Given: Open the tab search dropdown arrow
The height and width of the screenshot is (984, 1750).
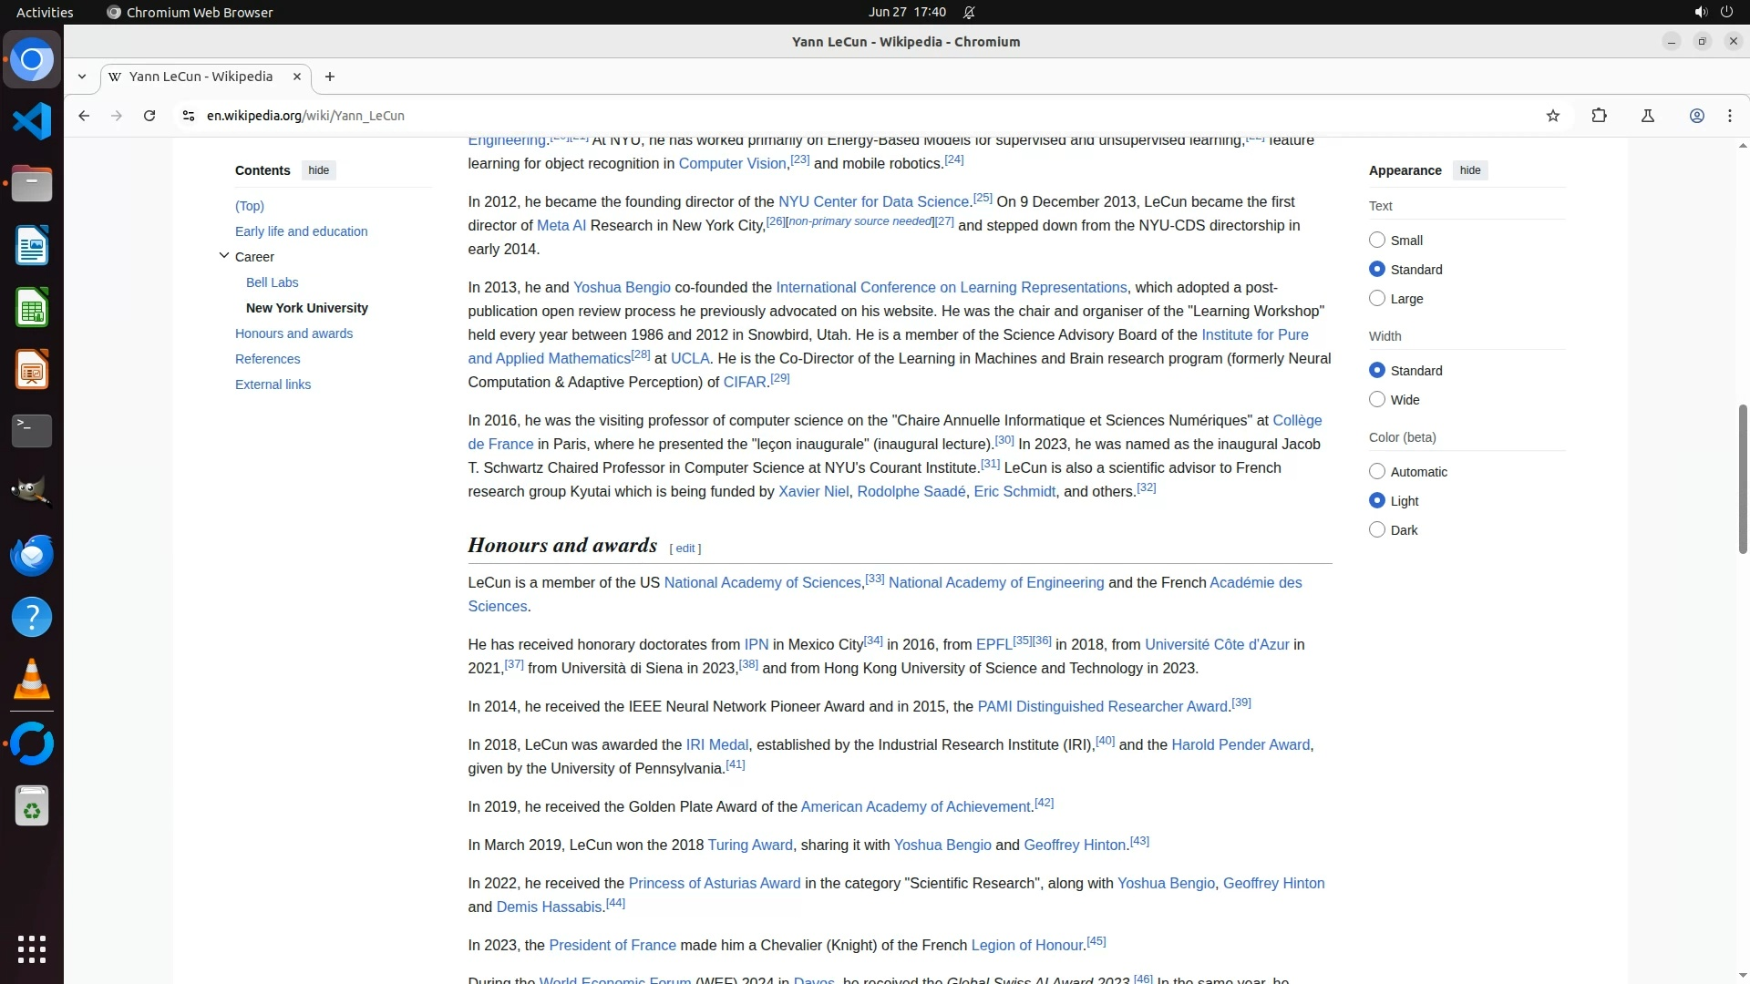Looking at the screenshot, I should tap(82, 77).
